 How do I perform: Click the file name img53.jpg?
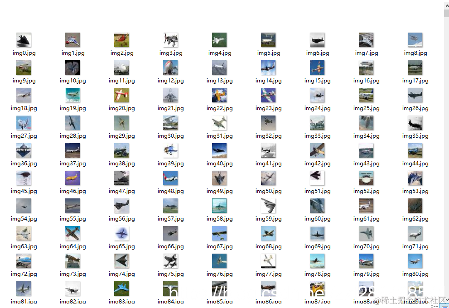[415, 191]
